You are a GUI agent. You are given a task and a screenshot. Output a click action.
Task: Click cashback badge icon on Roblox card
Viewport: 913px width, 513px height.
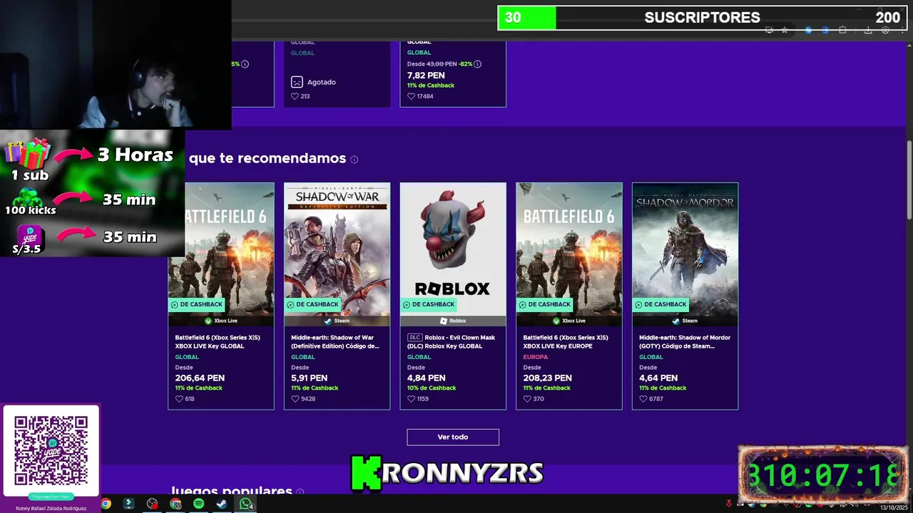[x=407, y=304]
